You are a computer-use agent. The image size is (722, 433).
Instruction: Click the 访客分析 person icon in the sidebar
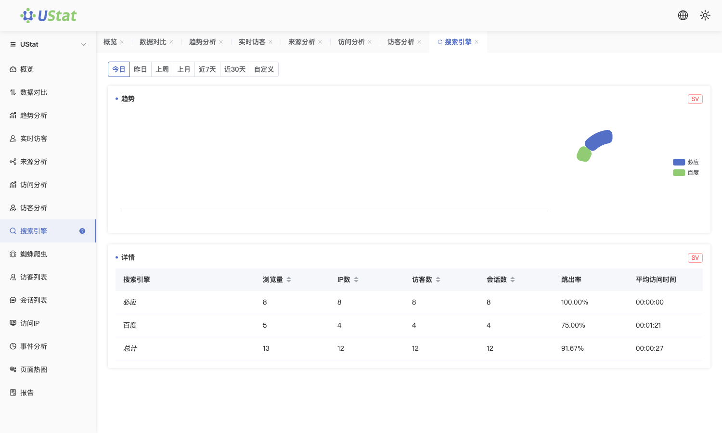tap(13, 208)
